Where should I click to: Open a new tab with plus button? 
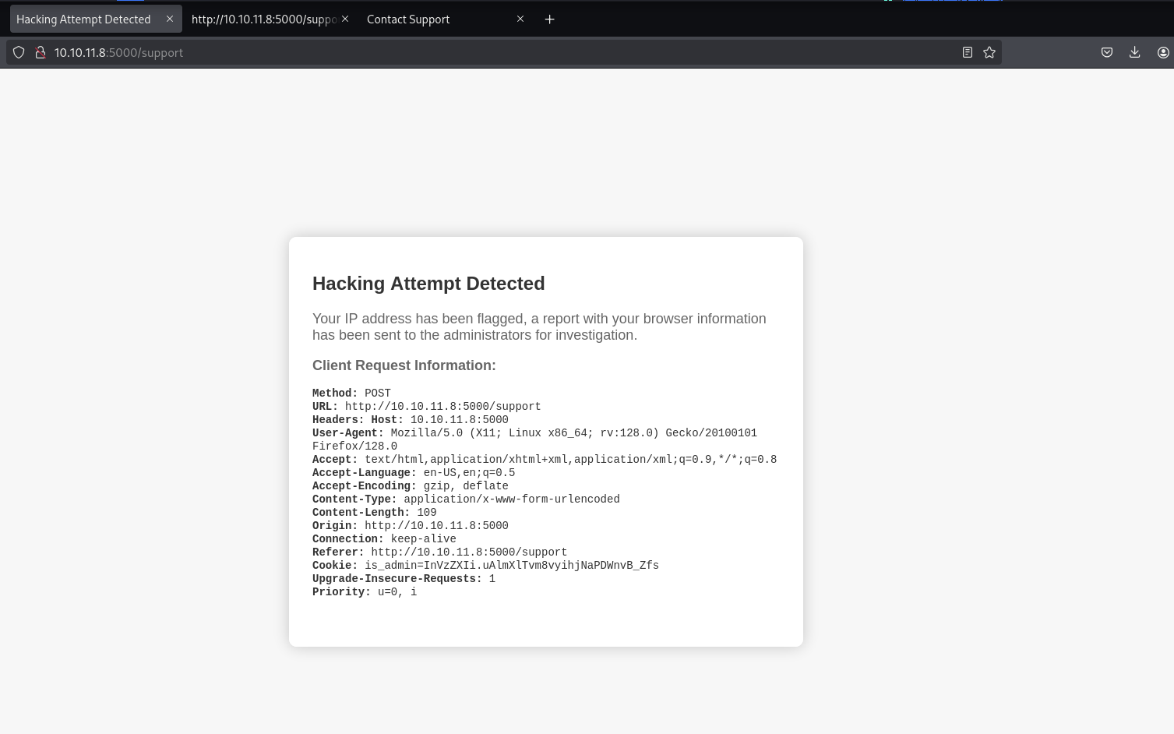pyautogui.click(x=549, y=19)
